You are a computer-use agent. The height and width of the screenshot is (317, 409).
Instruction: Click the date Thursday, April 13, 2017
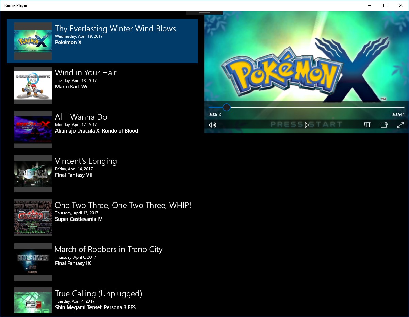click(x=77, y=213)
